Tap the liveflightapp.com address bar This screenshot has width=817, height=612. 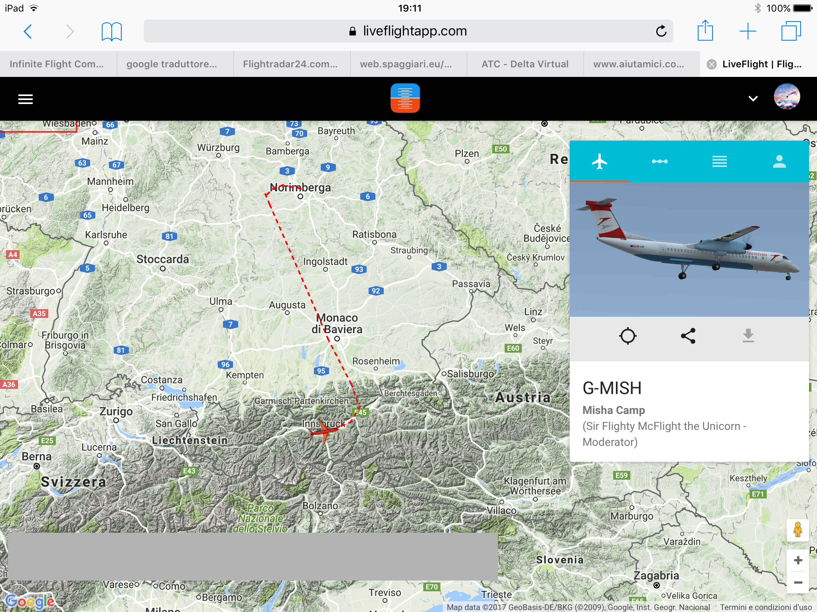(x=408, y=31)
